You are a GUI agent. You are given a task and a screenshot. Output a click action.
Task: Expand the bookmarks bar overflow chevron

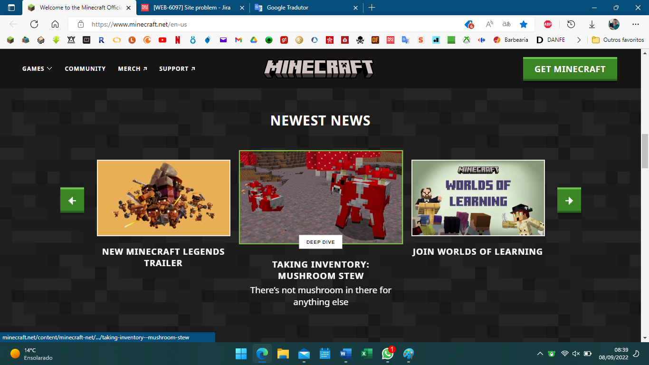tap(579, 40)
